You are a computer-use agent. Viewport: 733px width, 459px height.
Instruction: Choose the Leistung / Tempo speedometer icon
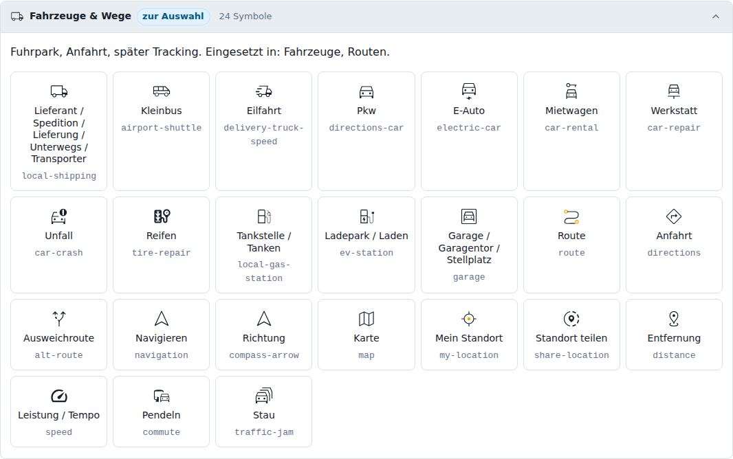point(59,396)
